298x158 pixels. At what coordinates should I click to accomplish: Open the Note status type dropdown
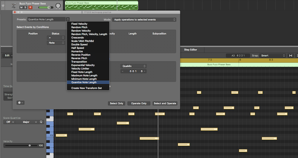[x=56, y=43]
